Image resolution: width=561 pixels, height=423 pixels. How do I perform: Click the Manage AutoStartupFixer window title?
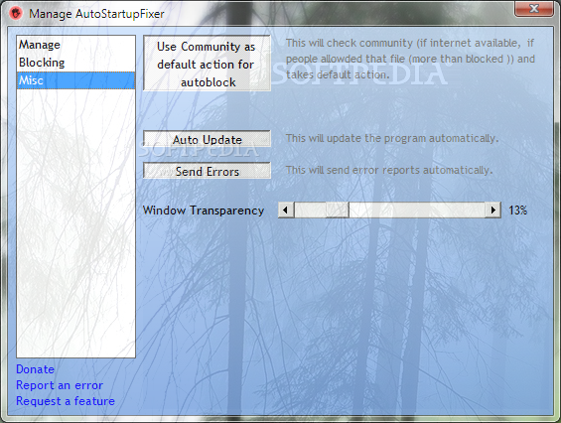click(96, 14)
